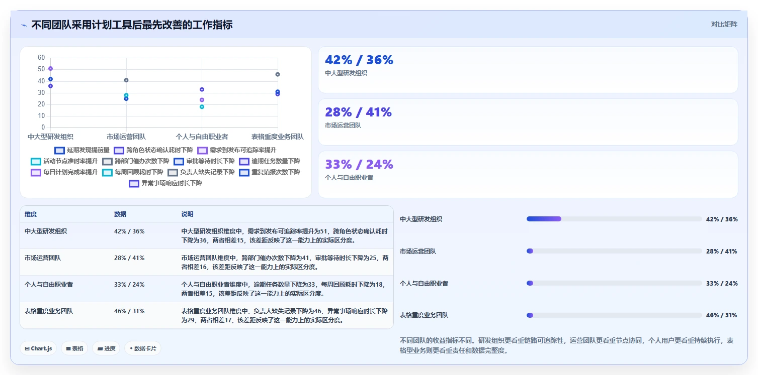
Task: Hide 跨部门催办次数下降 dataset in legend
Action: [136, 161]
